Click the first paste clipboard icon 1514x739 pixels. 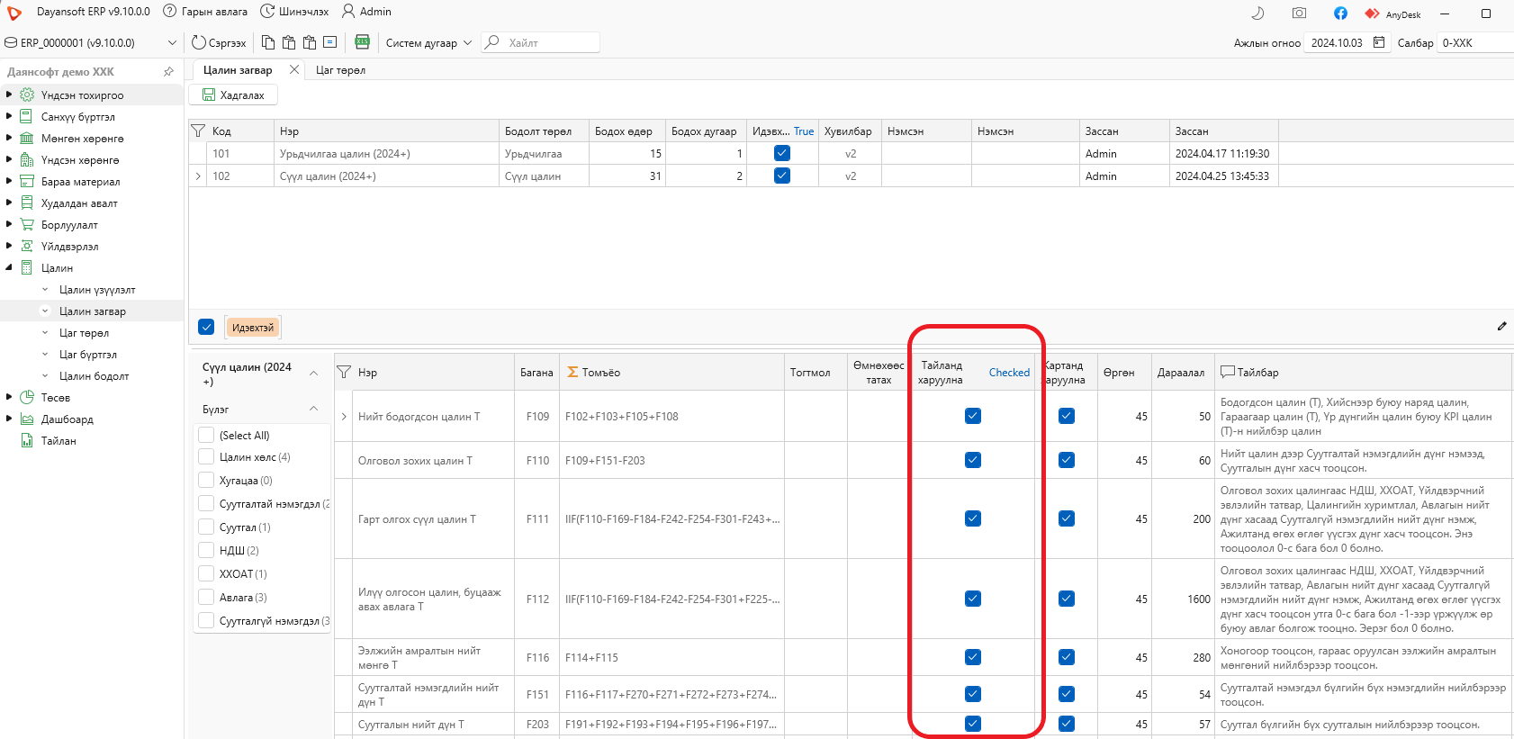[289, 42]
